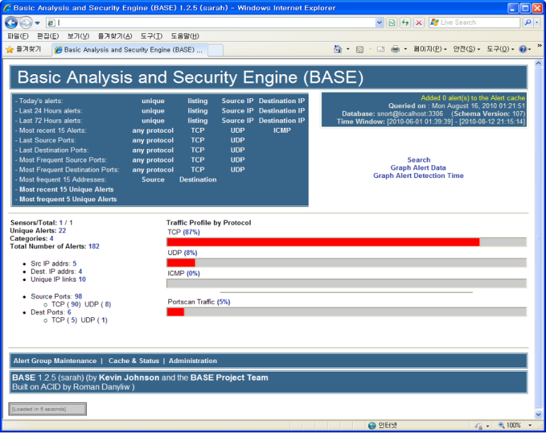Expand the address bar history dropdown
The image size is (546, 433).
(379, 23)
